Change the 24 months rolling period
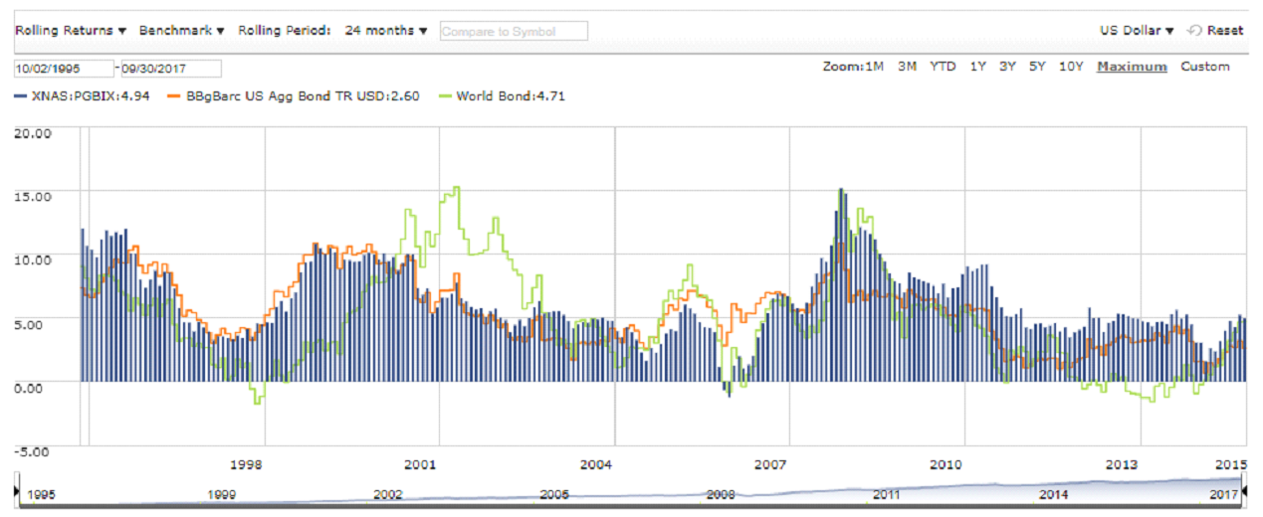Image resolution: width=1263 pixels, height=517 pixels. tap(386, 31)
